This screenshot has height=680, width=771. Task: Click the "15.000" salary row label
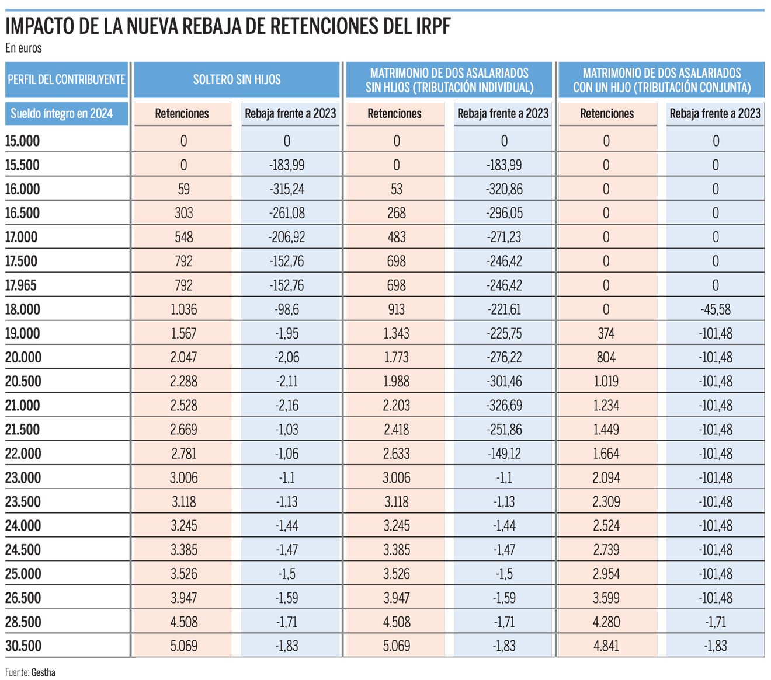tap(22, 141)
